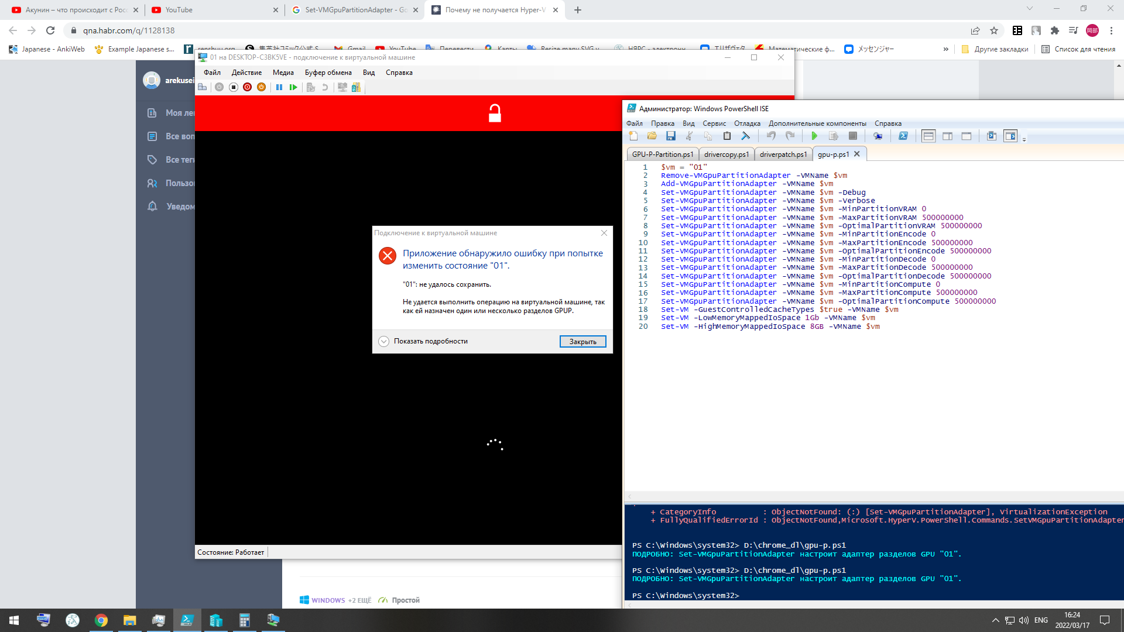Open the Chrome three-dot menu
Screen dimensions: 1124x632
(x=1111, y=30)
